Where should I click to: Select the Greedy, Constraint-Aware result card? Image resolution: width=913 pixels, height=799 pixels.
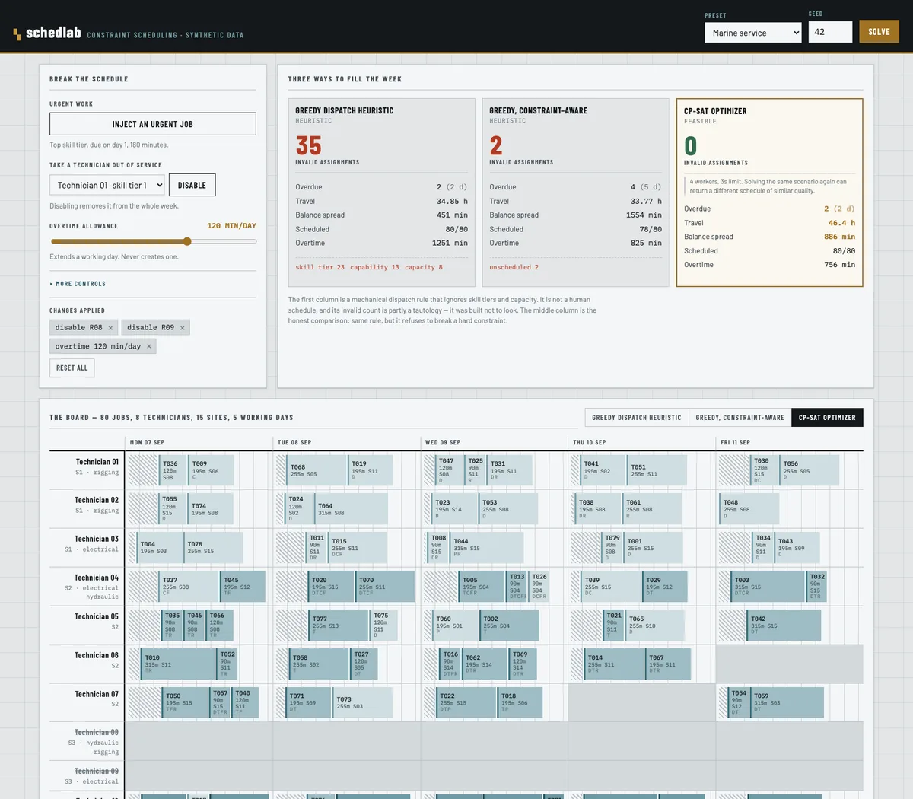575,193
